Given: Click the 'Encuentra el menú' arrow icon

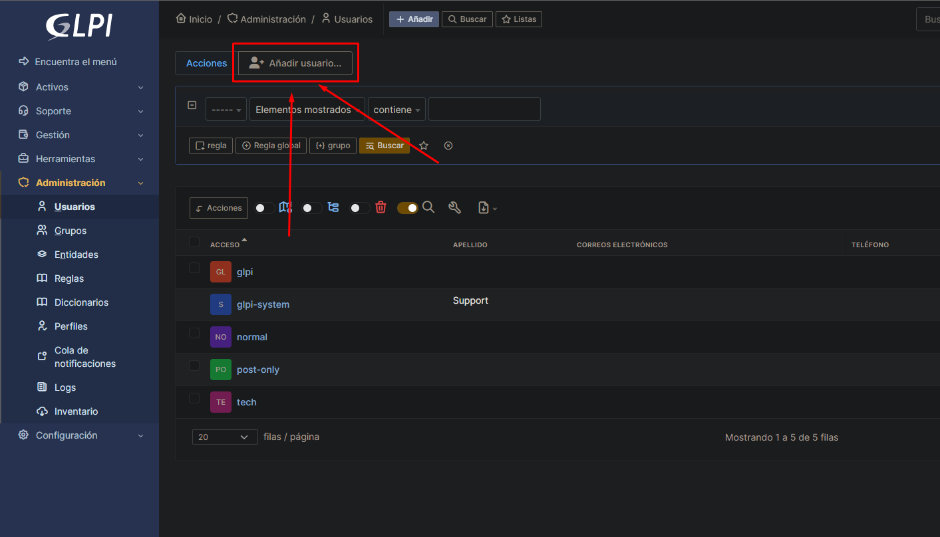Looking at the screenshot, I should 24,61.
